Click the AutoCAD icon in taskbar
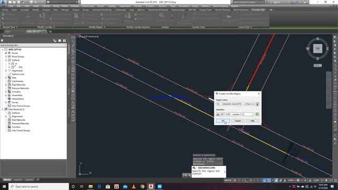Viewport: 338px width, 190px height. pyautogui.click(x=151, y=186)
